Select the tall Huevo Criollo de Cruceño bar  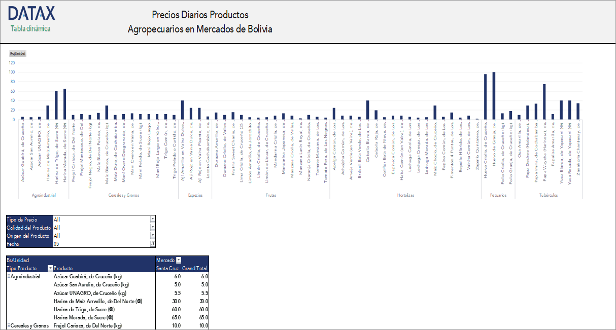485,96
